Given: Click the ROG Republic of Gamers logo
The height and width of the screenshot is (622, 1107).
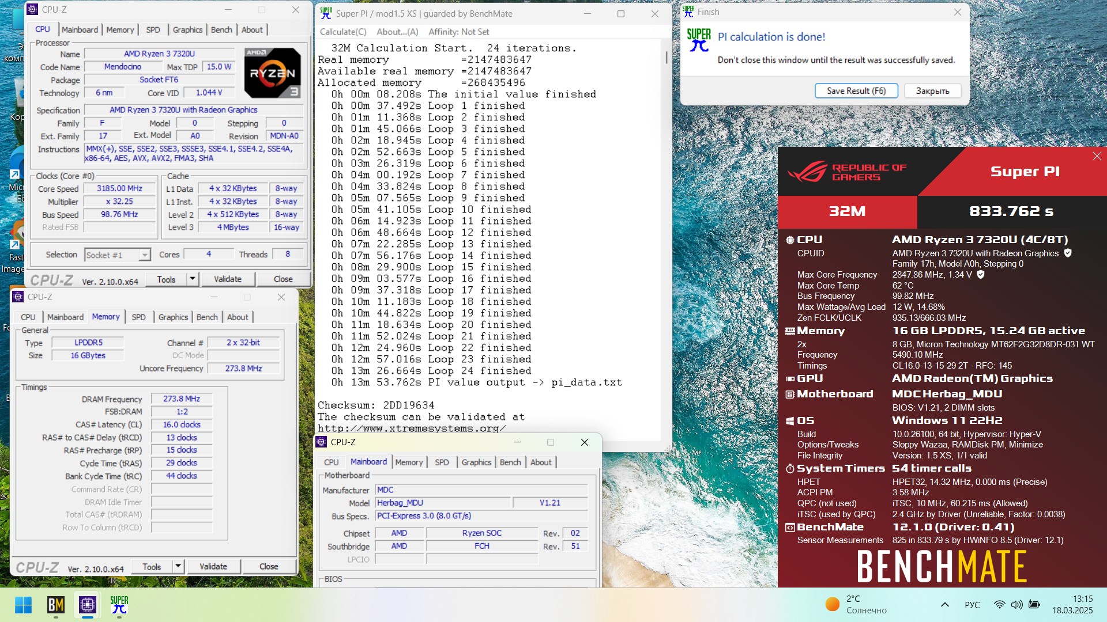Looking at the screenshot, I should 847,172.
